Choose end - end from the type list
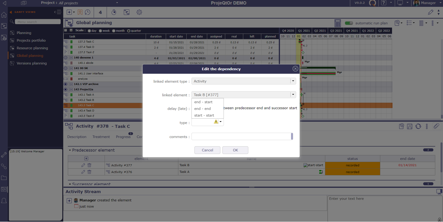This screenshot has height=222, width=443. tap(203, 109)
